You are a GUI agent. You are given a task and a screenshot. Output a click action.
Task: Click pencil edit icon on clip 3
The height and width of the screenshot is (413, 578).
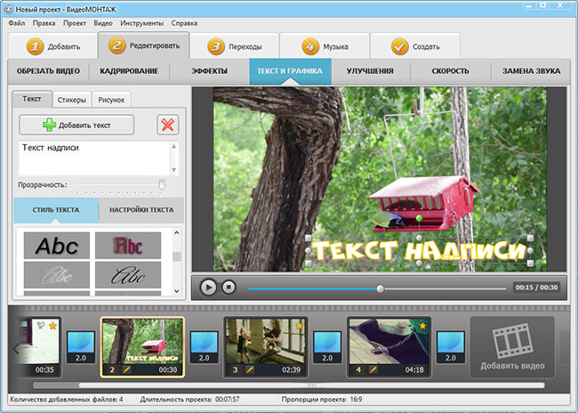[x=250, y=369]
